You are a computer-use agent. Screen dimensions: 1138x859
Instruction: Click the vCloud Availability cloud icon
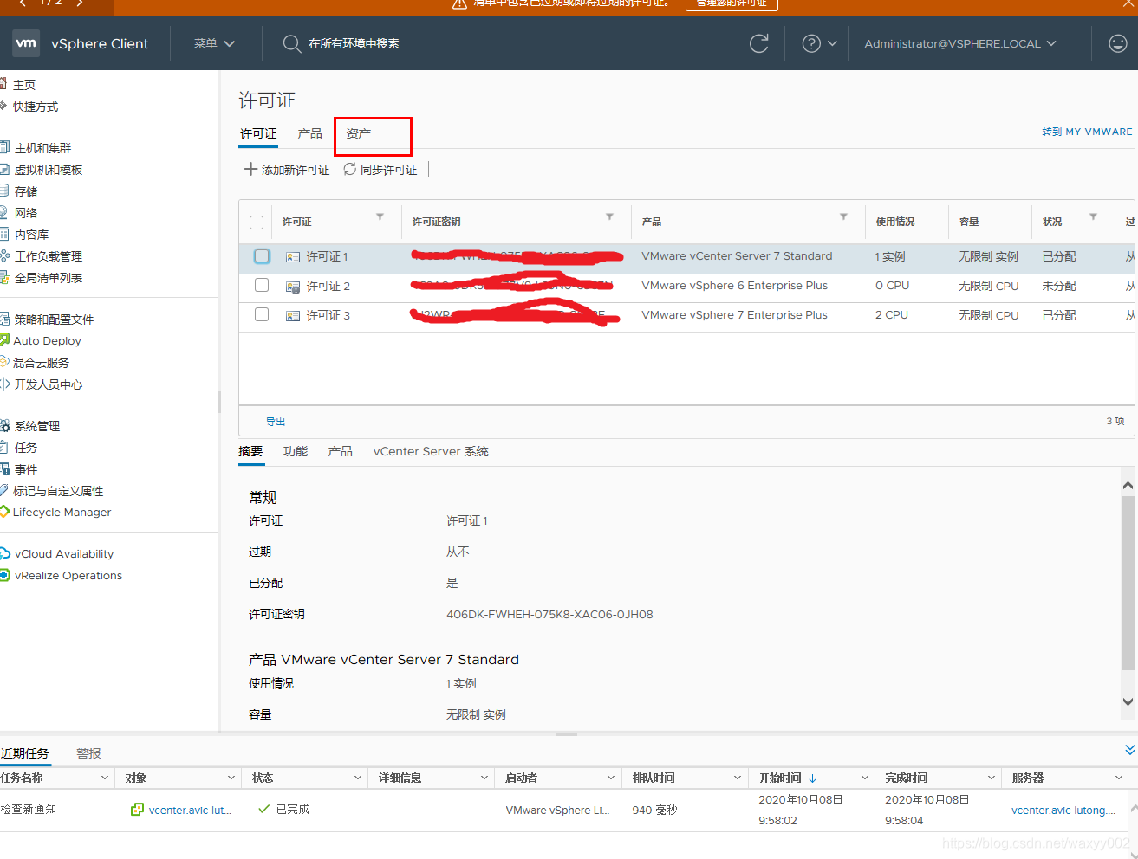(x=5, y=553)
